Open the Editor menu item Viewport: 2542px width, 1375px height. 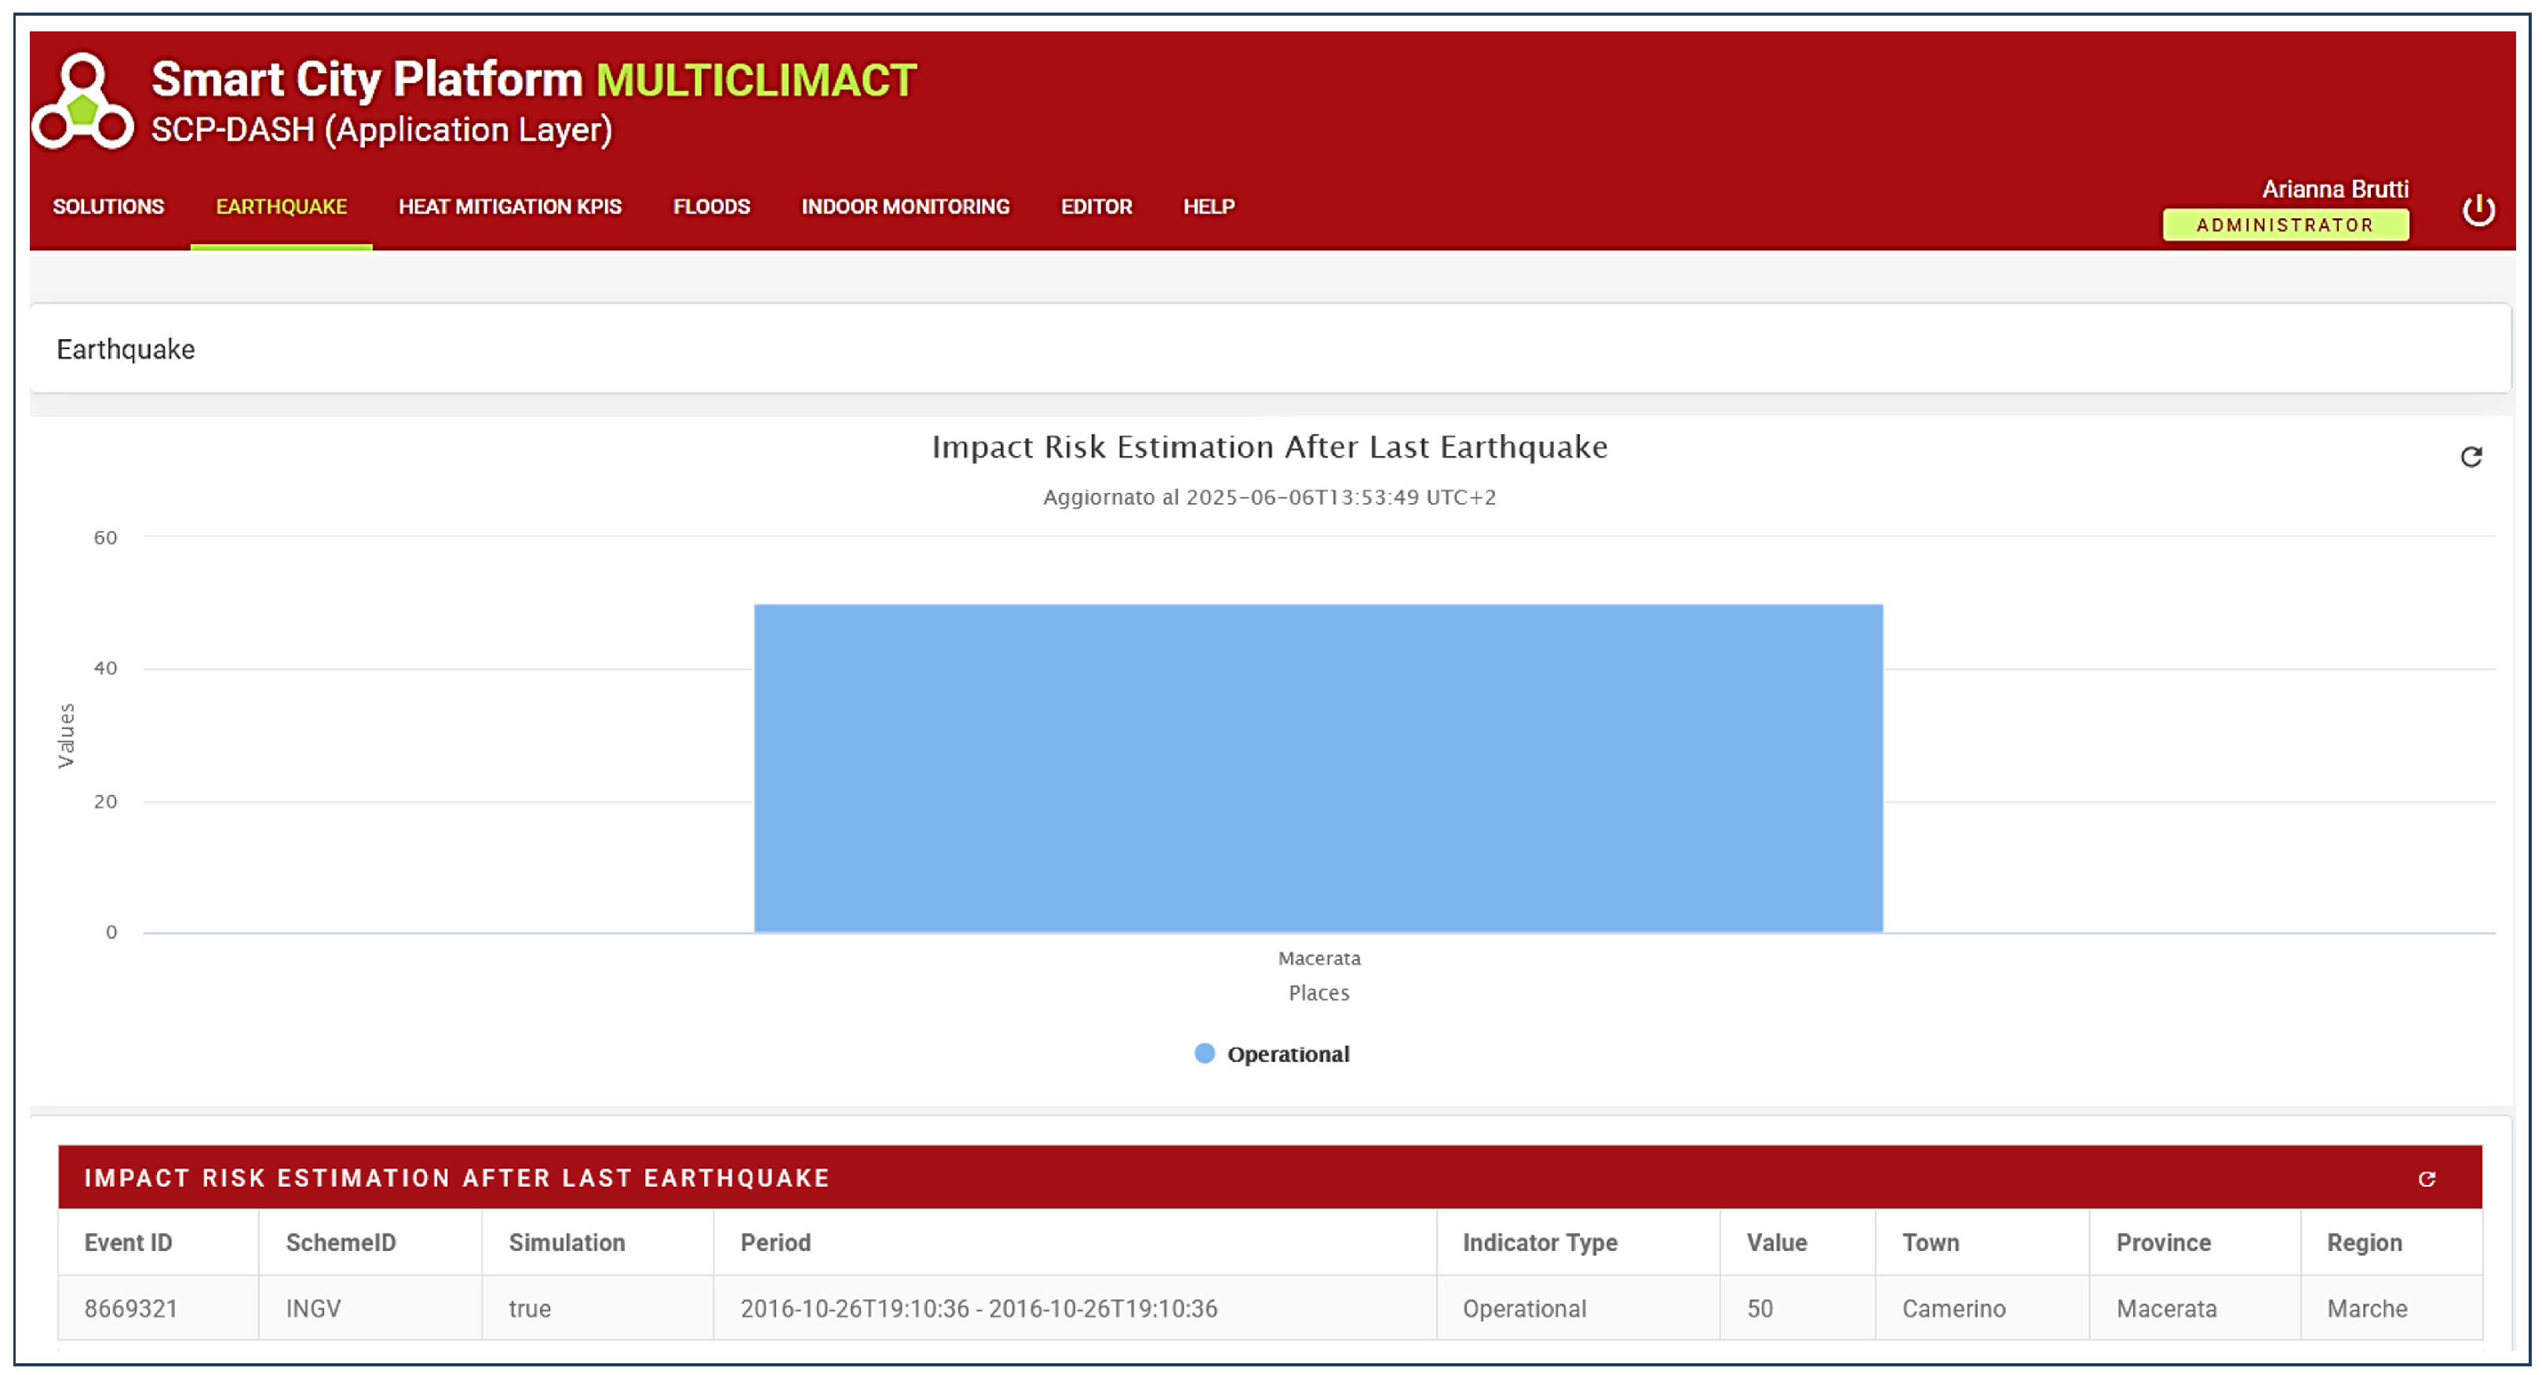pyautogui.click(x=1096, y=207)
